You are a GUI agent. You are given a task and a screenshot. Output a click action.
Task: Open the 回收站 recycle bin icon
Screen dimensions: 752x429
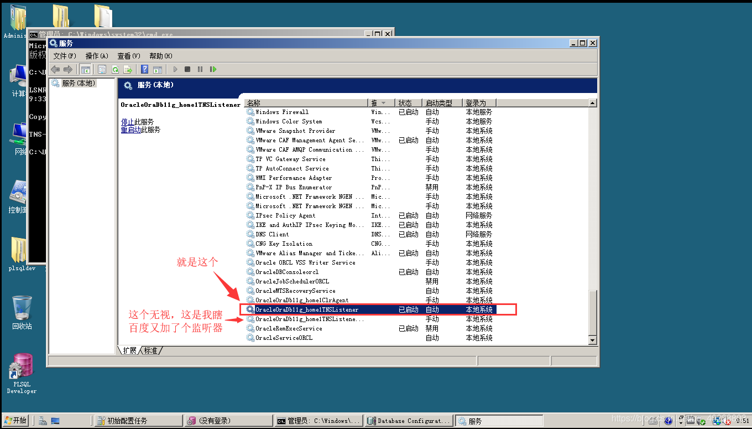click(x=22, y=312)
